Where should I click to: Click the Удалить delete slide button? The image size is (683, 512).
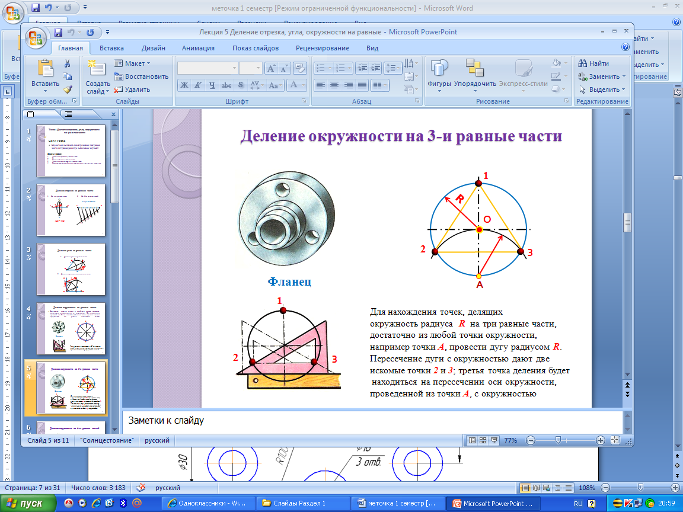(132, 89)
